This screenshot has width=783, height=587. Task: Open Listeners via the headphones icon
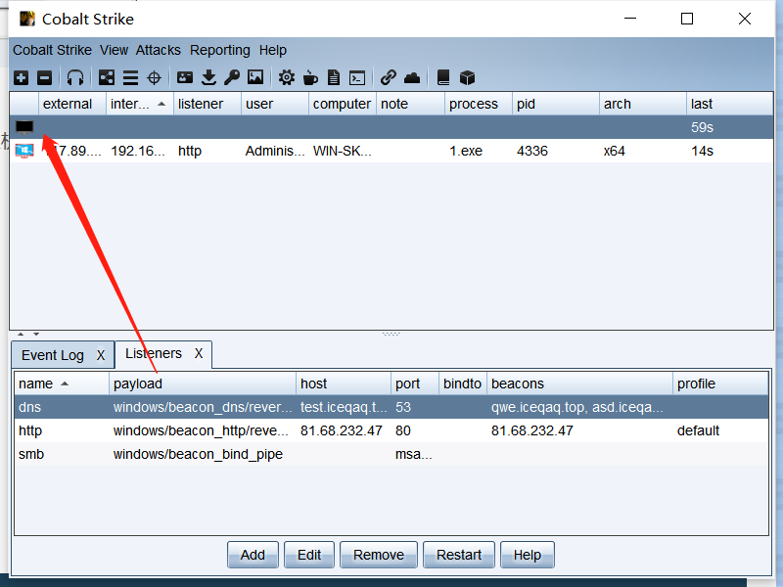75,78
